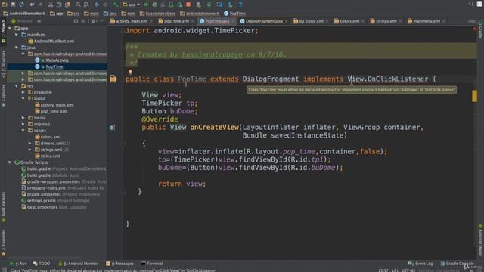This screenshot has width=484, height=272.
Task: Click the Debug app icon
Action: tap(154, 5)
